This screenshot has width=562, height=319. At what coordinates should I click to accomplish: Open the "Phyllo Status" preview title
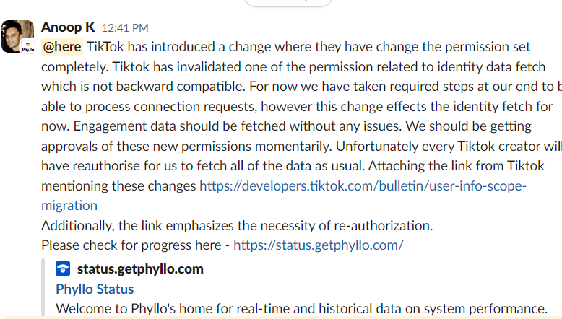(x=95, y=289)
